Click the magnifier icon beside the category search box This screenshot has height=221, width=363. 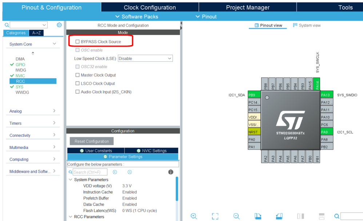coord(7,25)
